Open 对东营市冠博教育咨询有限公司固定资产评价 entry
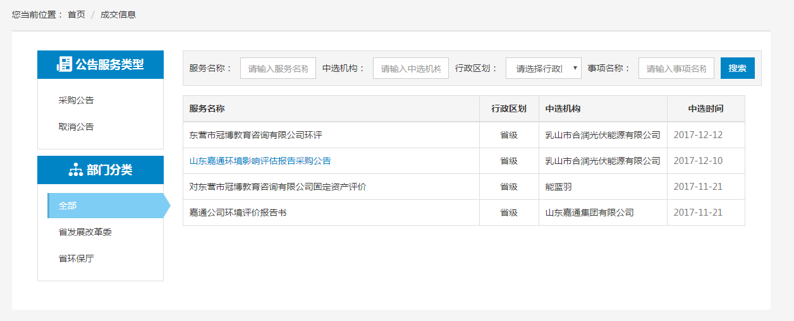Image resolution: width=794 pixels, height=321 pixels. 278,187
